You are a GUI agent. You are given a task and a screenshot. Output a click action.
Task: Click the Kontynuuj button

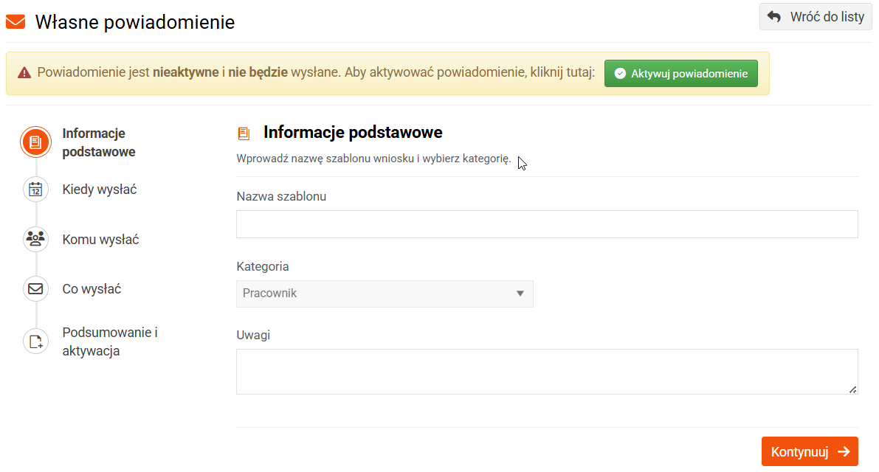(810, 451)
